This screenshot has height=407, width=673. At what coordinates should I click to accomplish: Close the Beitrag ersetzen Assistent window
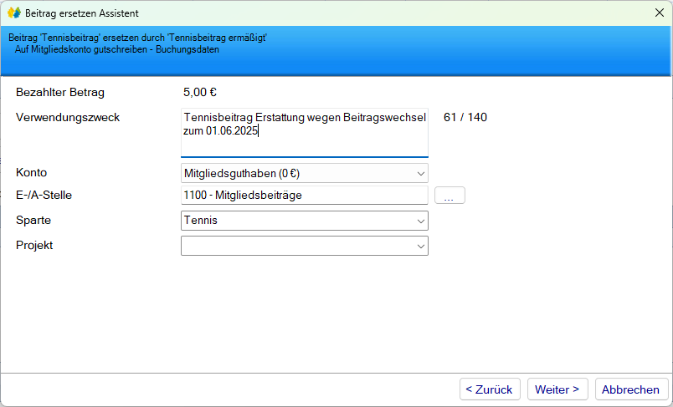(659, 13)
